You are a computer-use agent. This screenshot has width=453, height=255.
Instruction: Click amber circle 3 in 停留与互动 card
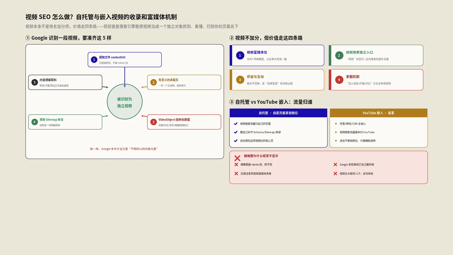pyautogui.click(x=240, y=80)
